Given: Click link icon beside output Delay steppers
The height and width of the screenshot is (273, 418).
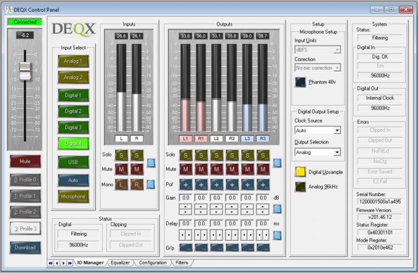Looking at the screenshot, I should tap(277, 235).
